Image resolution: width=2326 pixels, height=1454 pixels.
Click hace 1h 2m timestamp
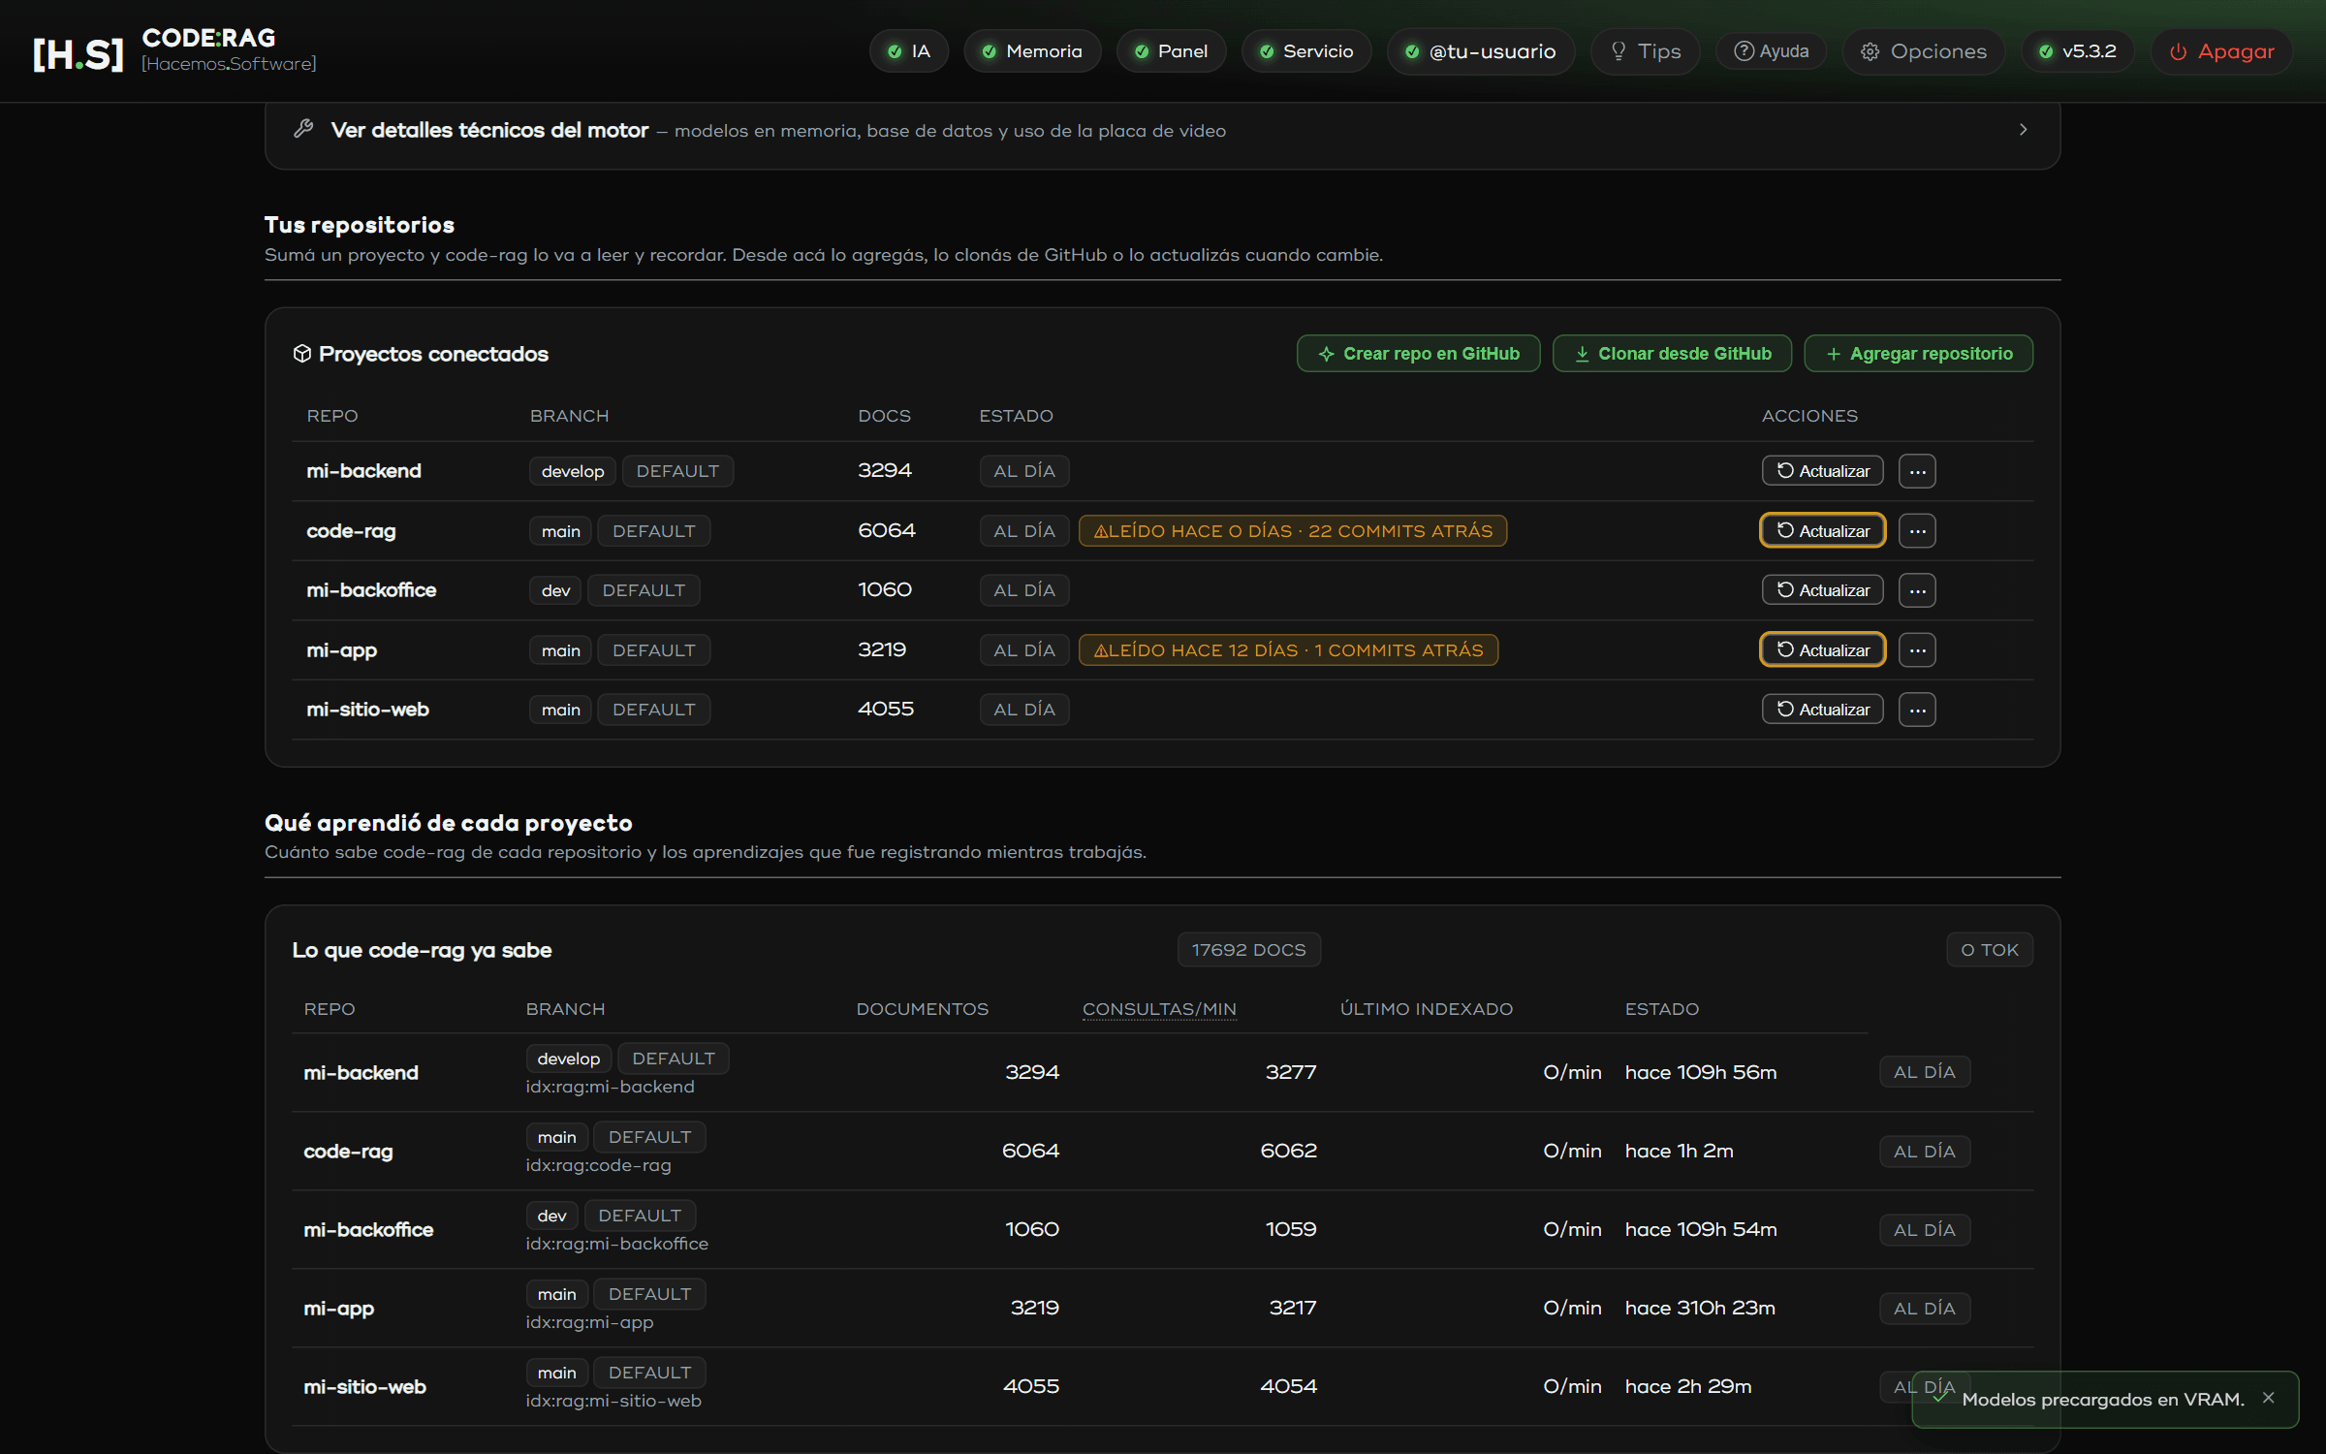tap(1679, 1151)
